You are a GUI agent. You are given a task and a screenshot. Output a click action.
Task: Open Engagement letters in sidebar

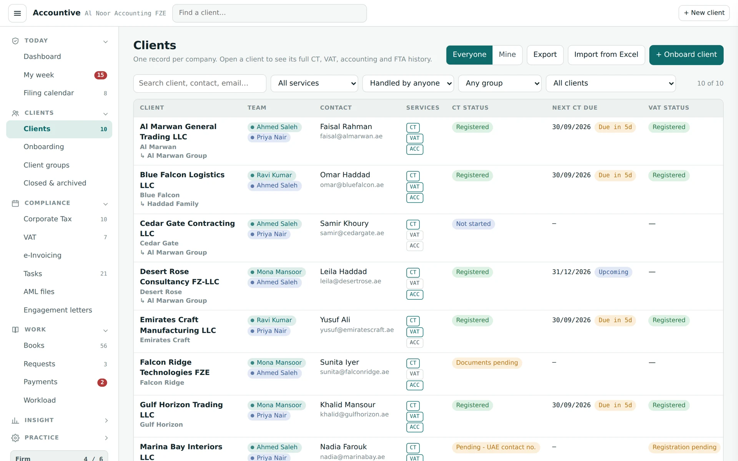tap(59, 310)
